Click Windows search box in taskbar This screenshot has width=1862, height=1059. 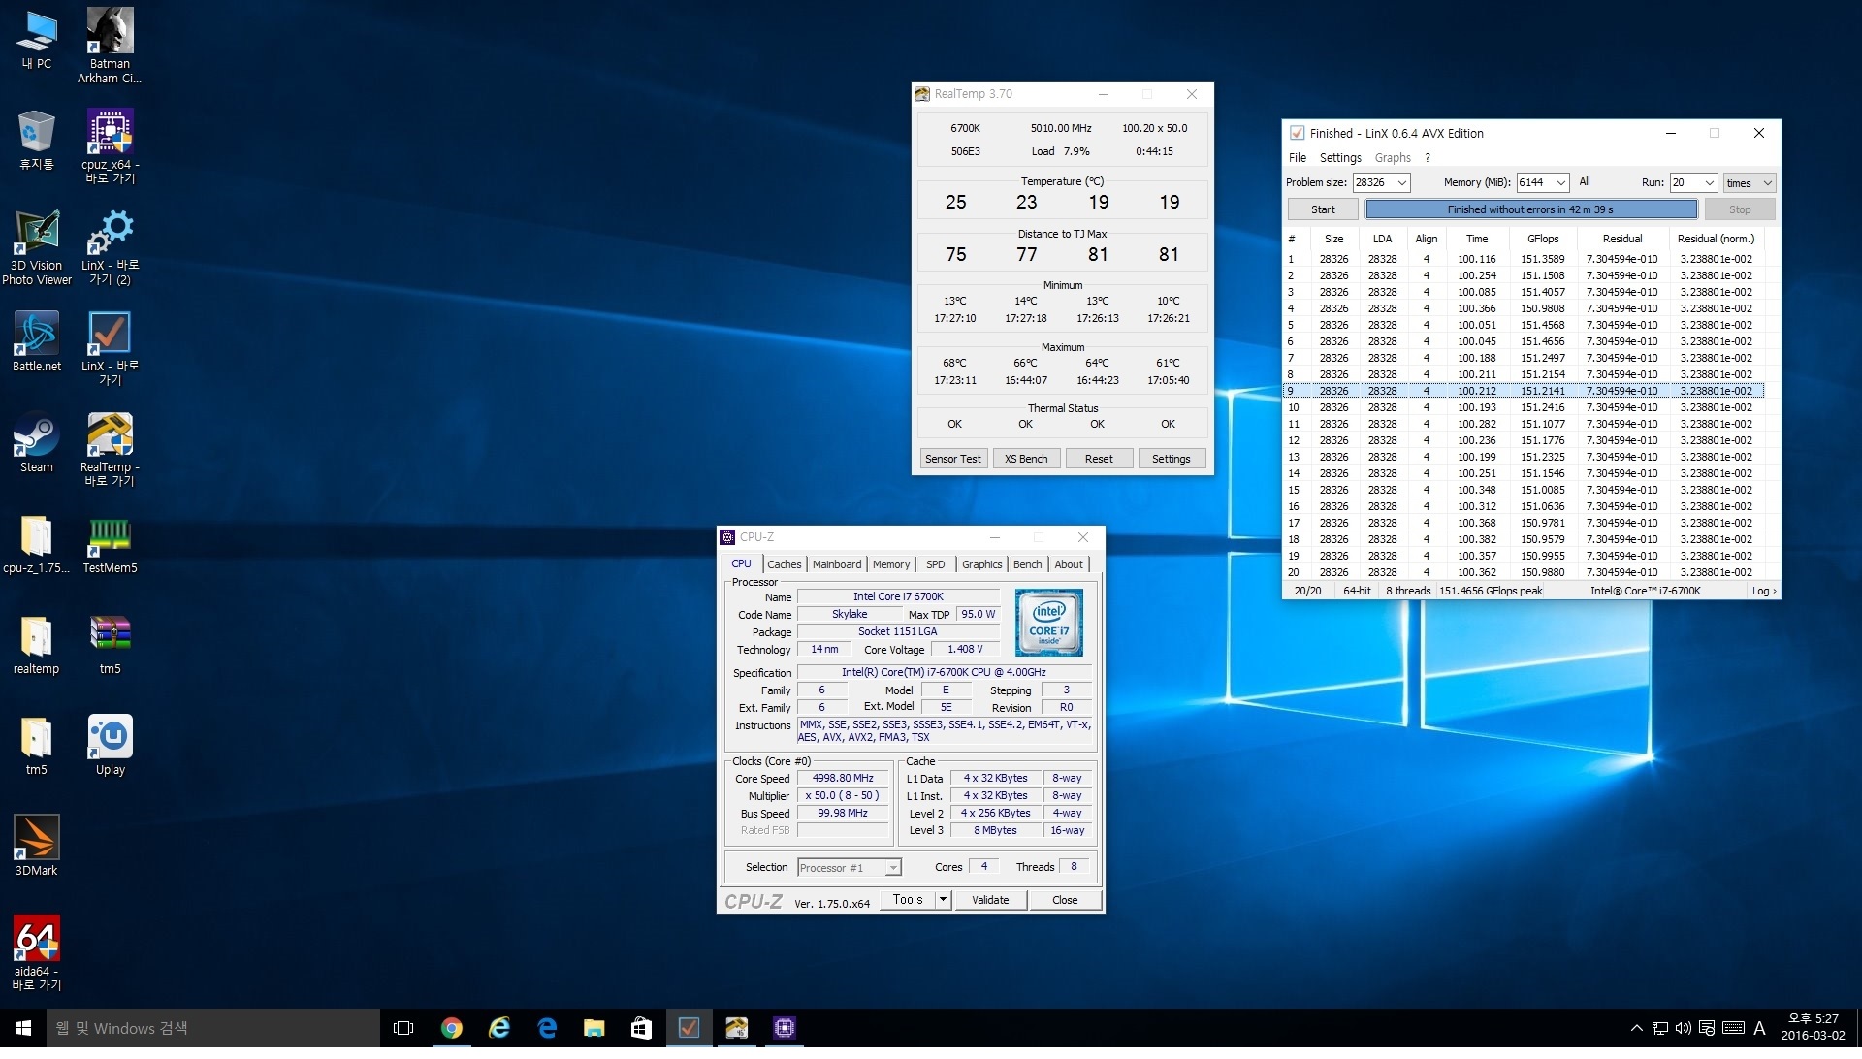point(213,1028)
